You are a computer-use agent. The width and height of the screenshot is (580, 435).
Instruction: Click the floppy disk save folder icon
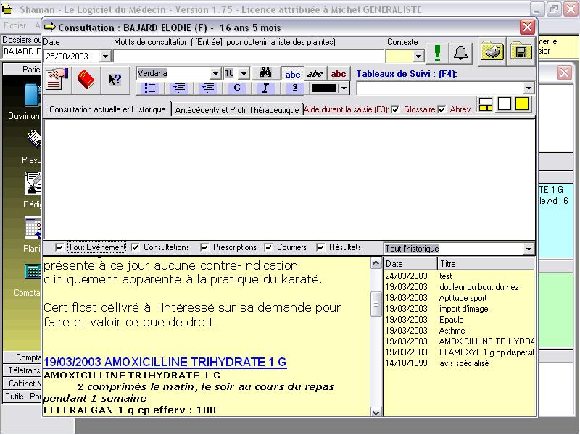(x=521, y=51)
